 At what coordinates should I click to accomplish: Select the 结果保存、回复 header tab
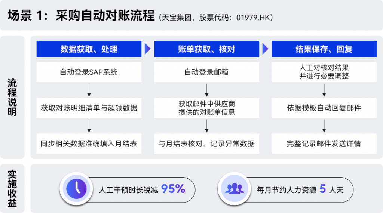coord(324,49)
